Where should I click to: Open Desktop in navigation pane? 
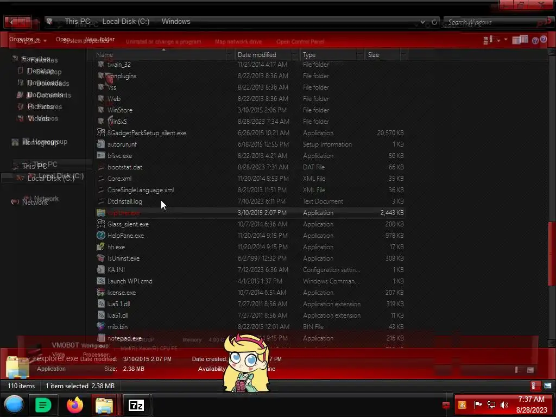coord(40,71)
